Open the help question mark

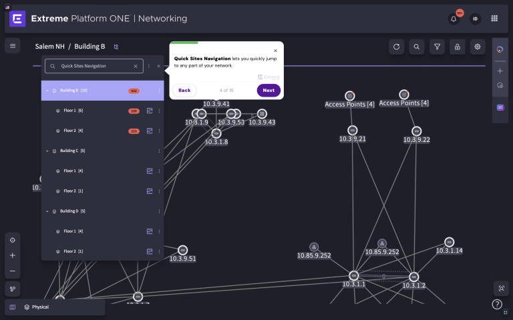[x=497, y=304]
